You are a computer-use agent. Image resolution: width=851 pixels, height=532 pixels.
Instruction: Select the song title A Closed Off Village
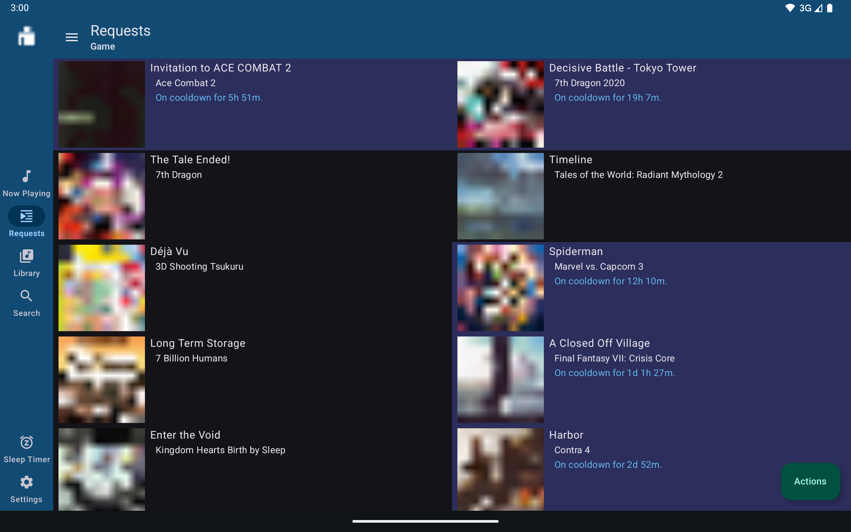coord(599,343)
